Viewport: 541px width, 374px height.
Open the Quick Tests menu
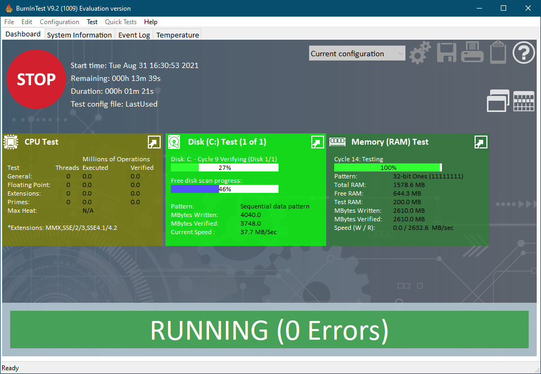click(121, 22)
